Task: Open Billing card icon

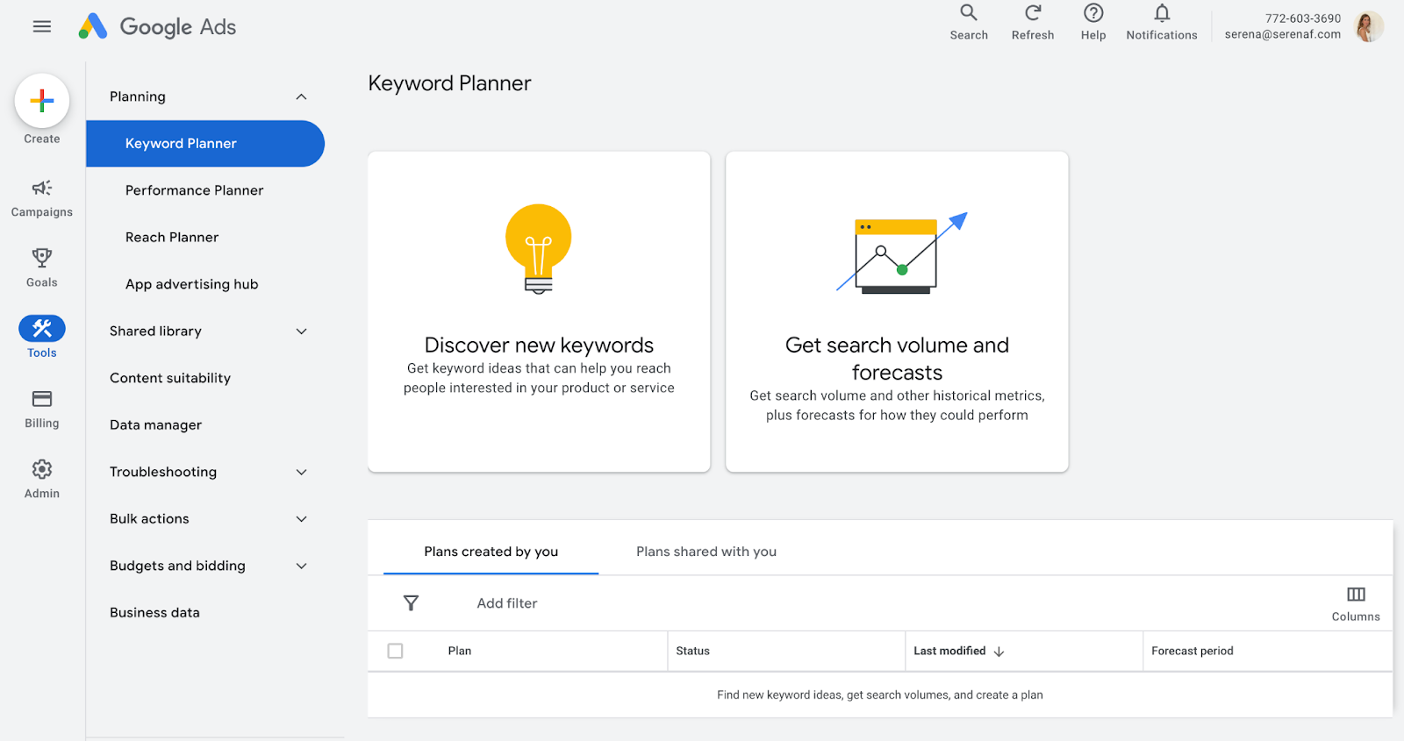Action: [42, 399]
